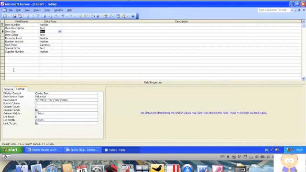Click the List Rows value field
306x172 pixels.
[x=66, y=117]
